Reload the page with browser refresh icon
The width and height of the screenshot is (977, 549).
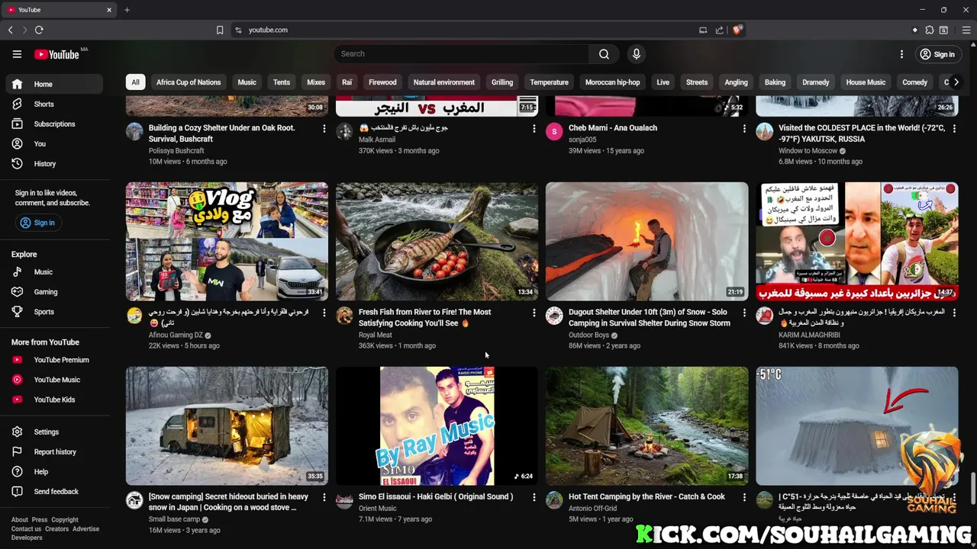coord(39,30)
